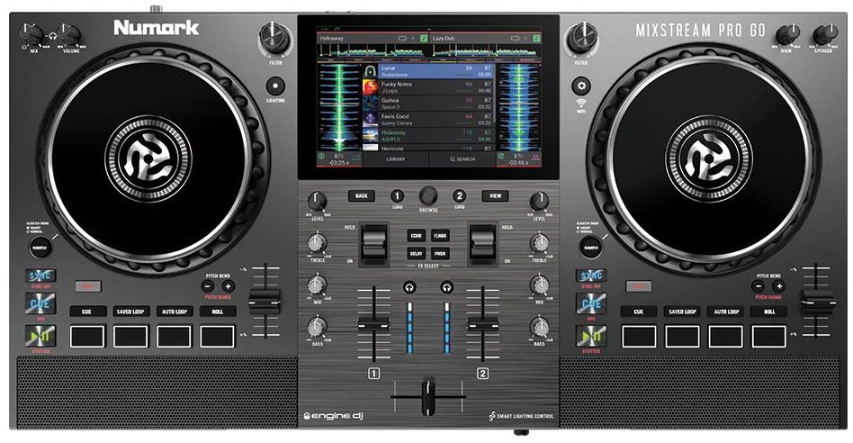Select the Funky Notes track row
This screenshot has height=443, width=853.
(x=427, y=87)
